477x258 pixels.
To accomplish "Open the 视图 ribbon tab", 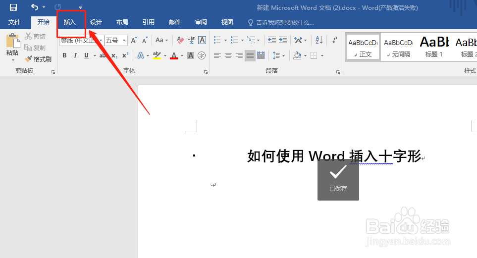I will tap(227, 22).
